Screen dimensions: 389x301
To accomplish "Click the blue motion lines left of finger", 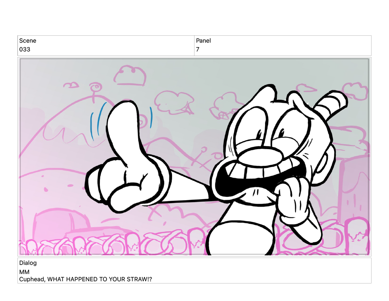I will [x=96, y=123].
